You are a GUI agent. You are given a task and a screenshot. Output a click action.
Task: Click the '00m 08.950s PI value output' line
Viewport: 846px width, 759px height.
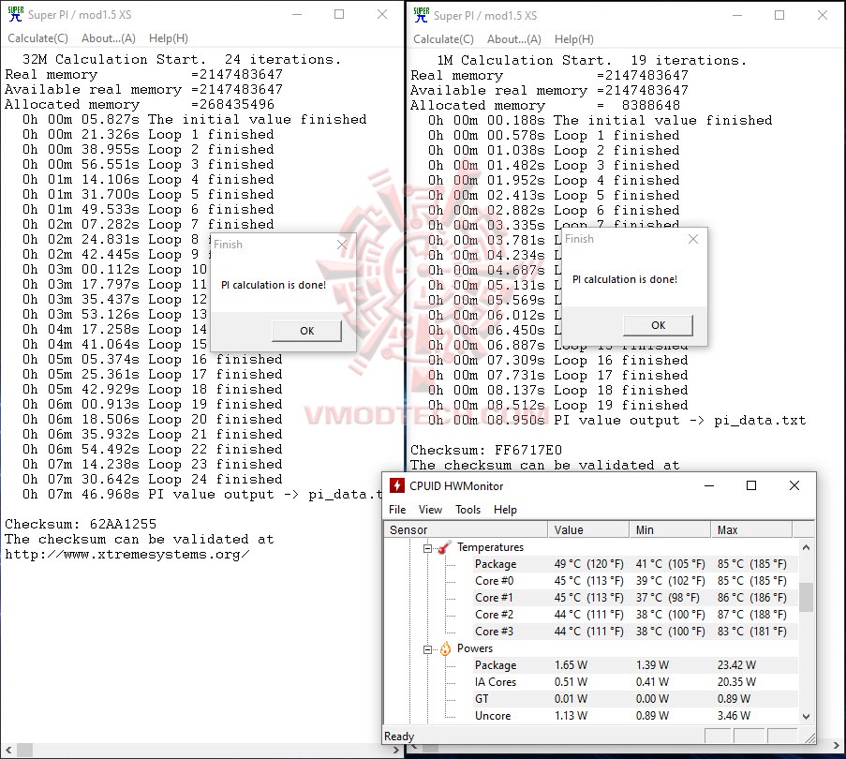[616, 420]
